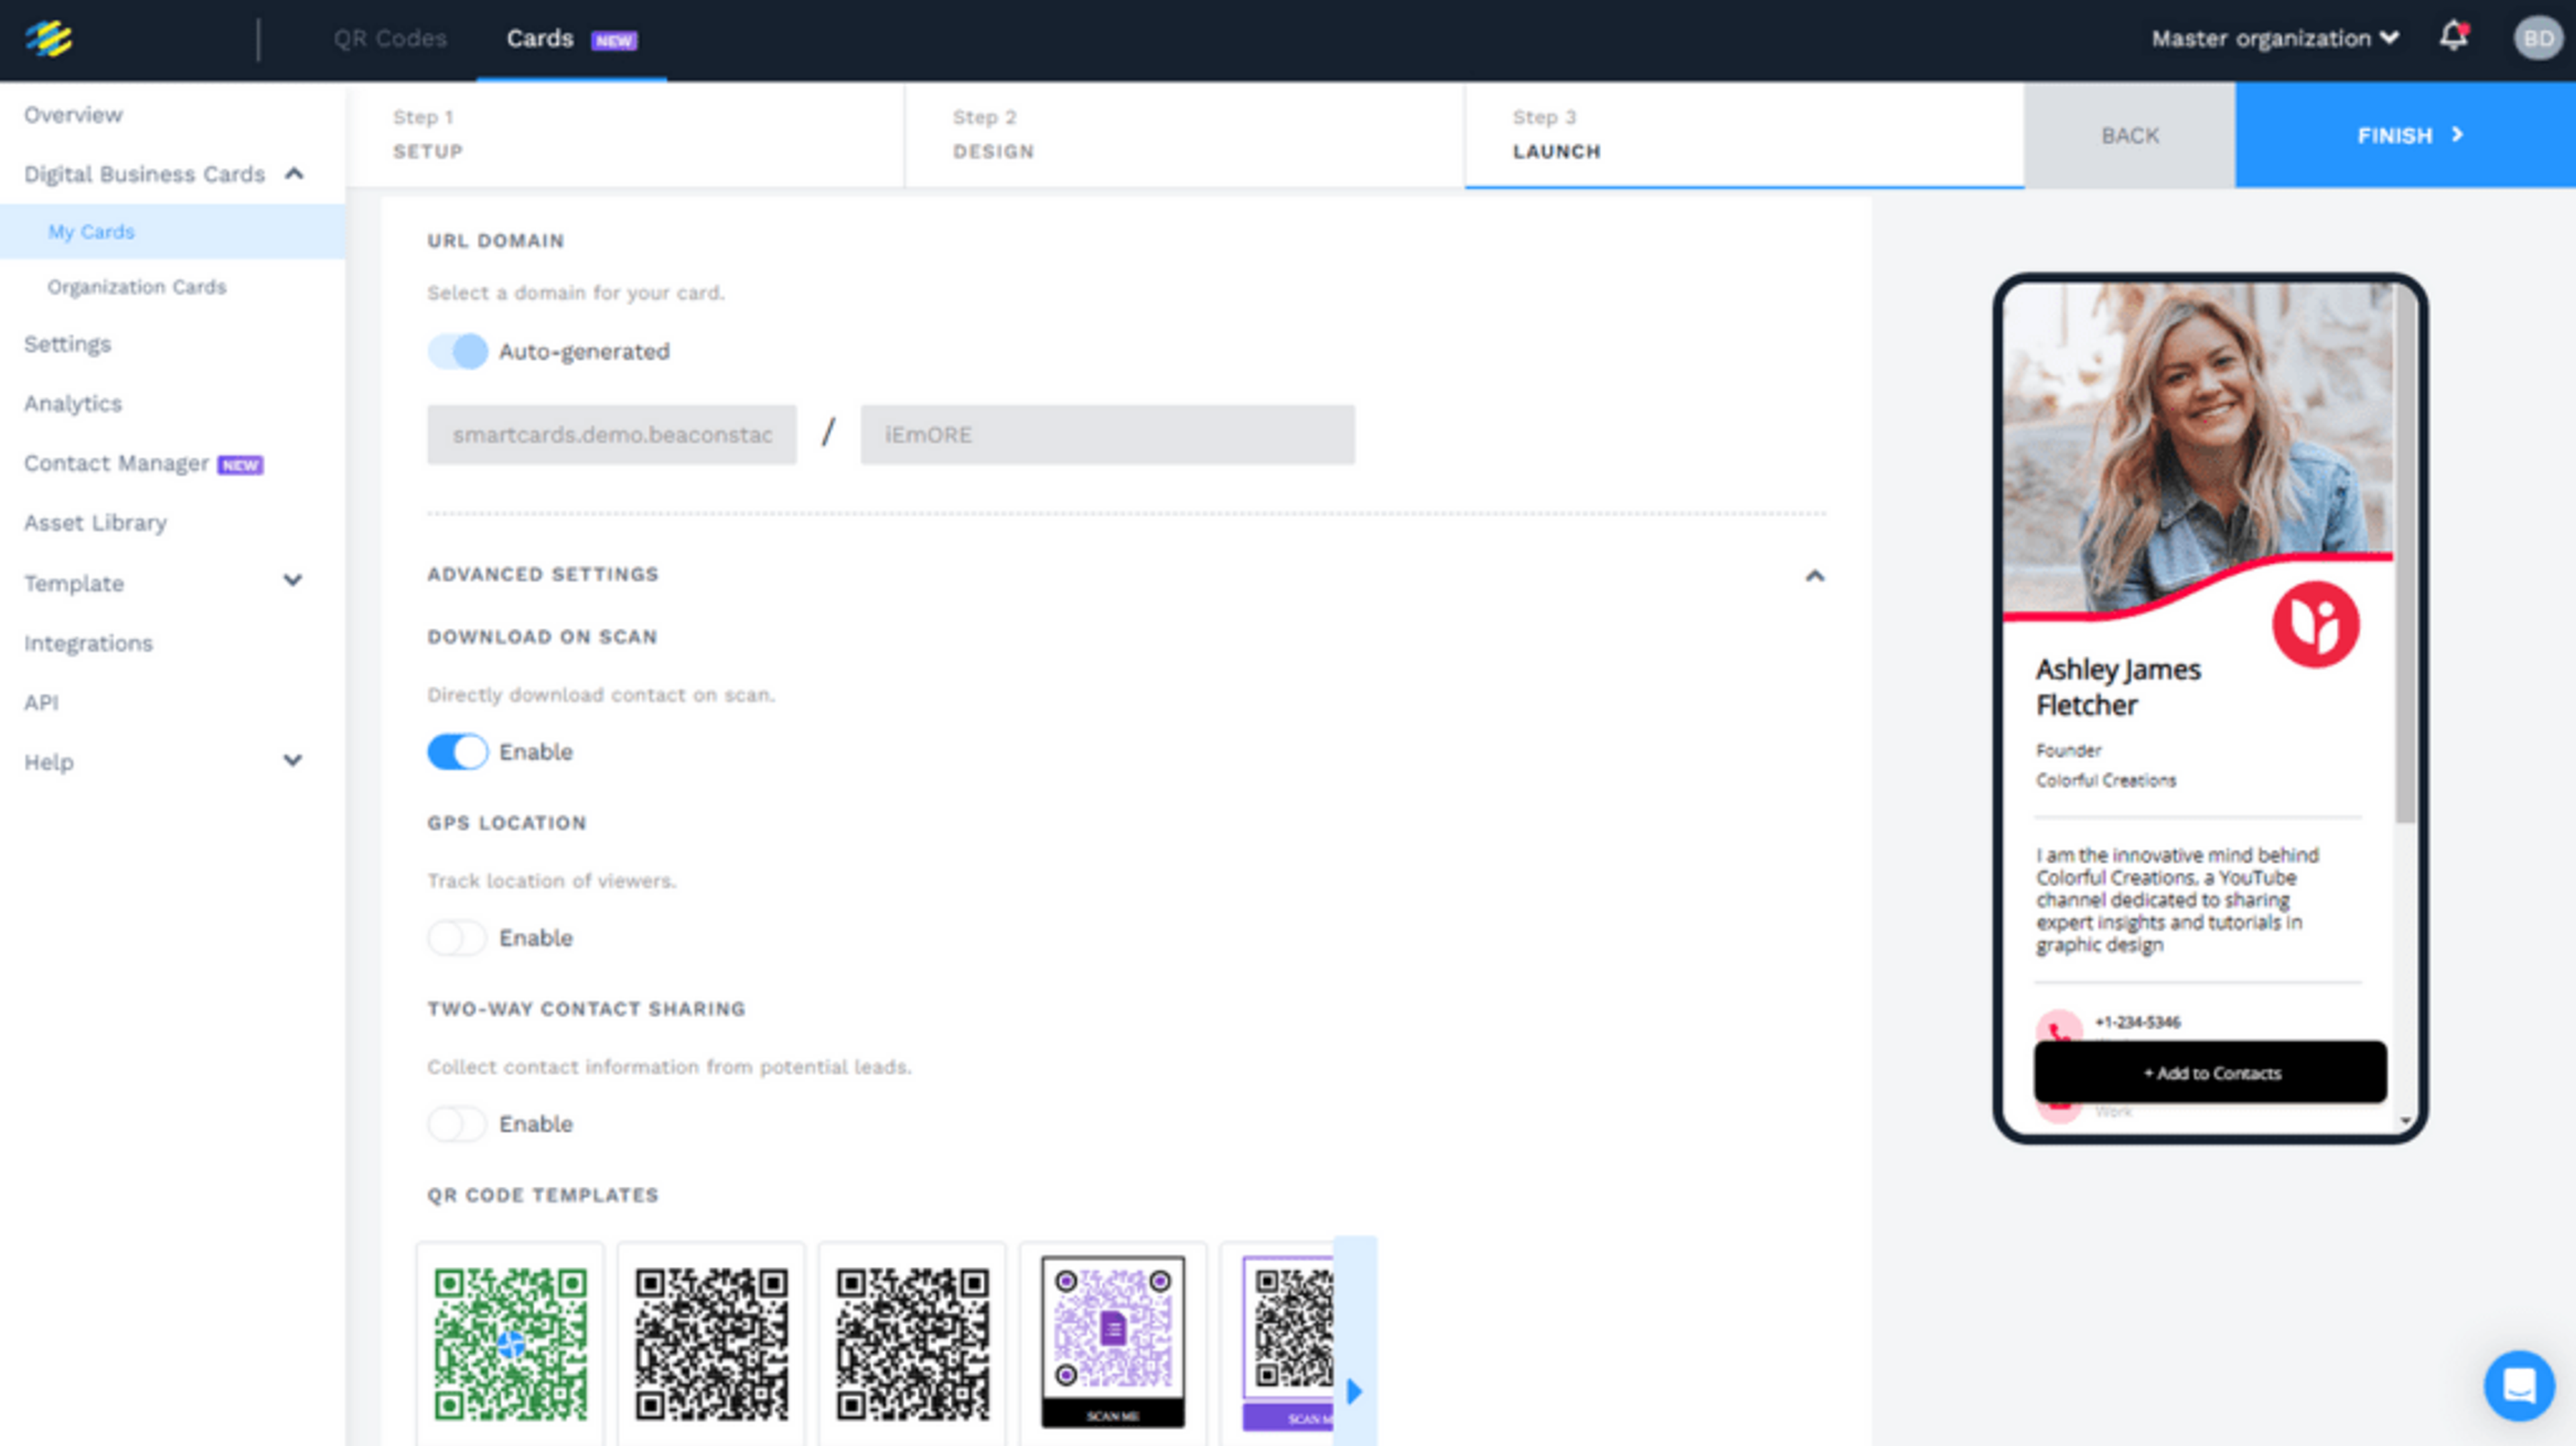
Task: Open Asset Library in the sidebar
Action: point(95,522)
